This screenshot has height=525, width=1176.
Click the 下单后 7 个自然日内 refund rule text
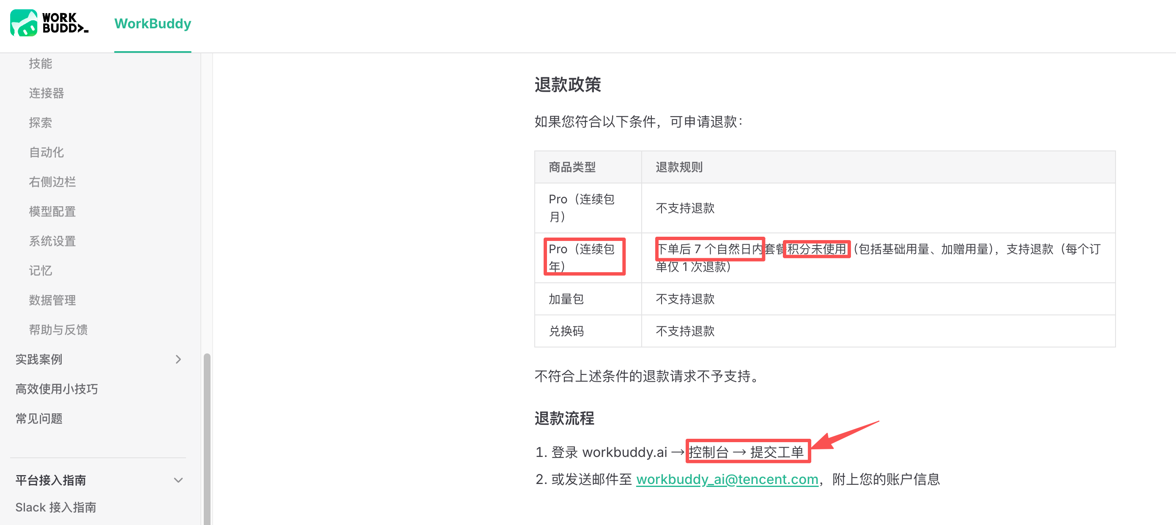(x=710, y=249)
